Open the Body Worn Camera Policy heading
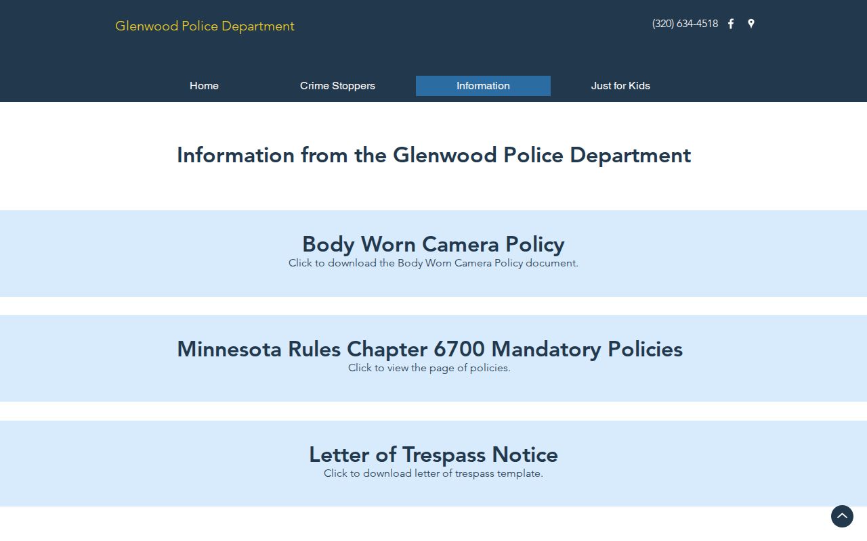Image resolution: width=867 pixels, height=541 pixels. 433,244
